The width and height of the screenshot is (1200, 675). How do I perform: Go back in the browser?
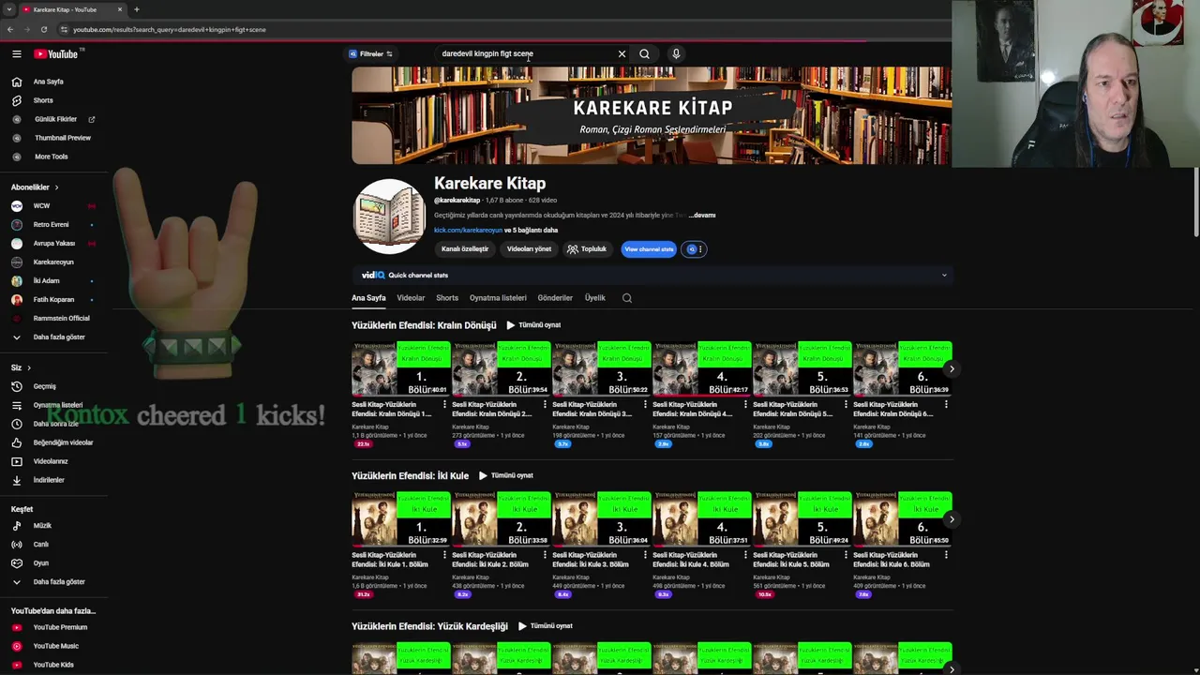click(x=9, y=29)
